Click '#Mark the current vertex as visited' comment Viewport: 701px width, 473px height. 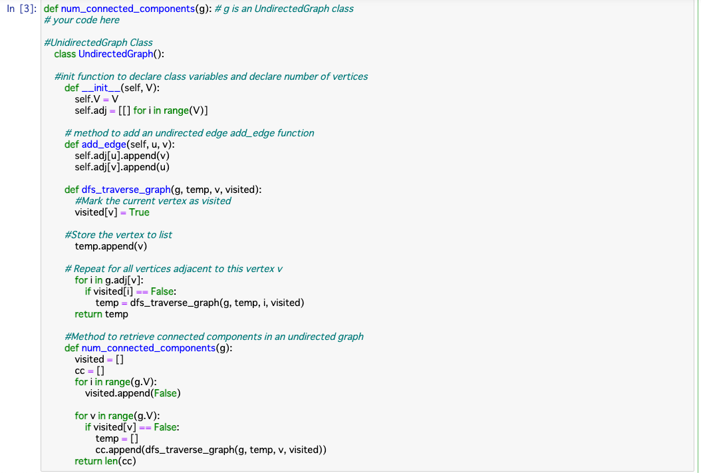(153, 201)
